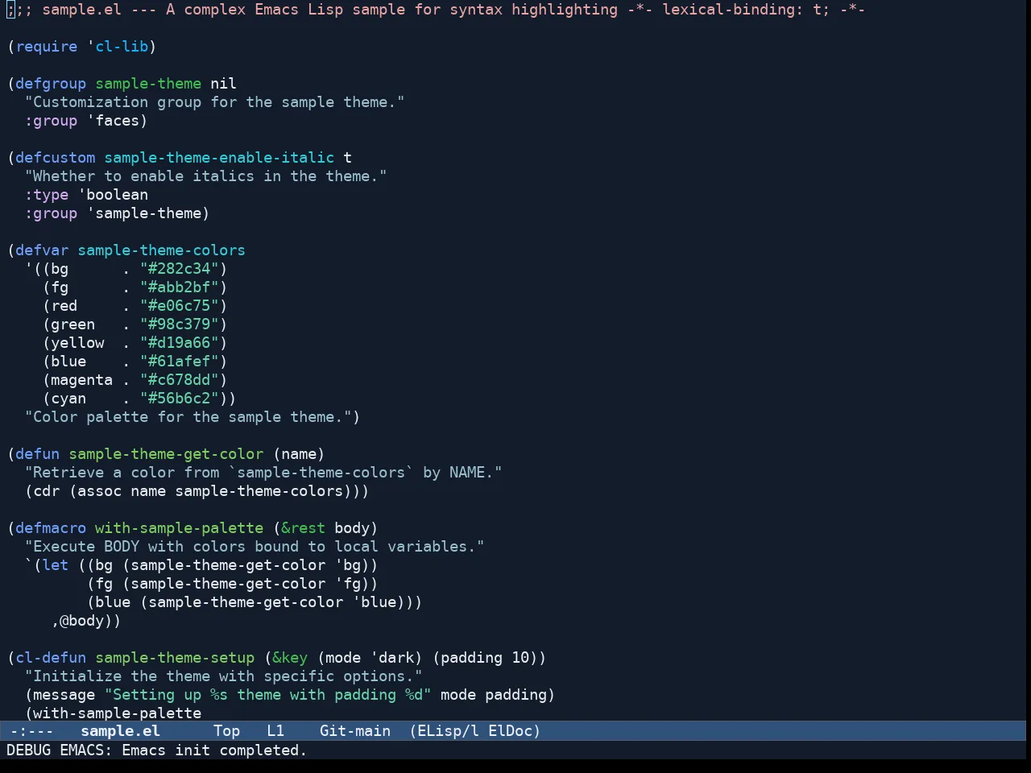Click the color string "#d19a66"
The height and width of the screenshot is (773, 1031).
pos(180,343)
